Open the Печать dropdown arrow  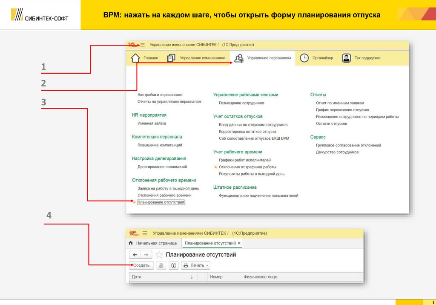coord(207,265)
